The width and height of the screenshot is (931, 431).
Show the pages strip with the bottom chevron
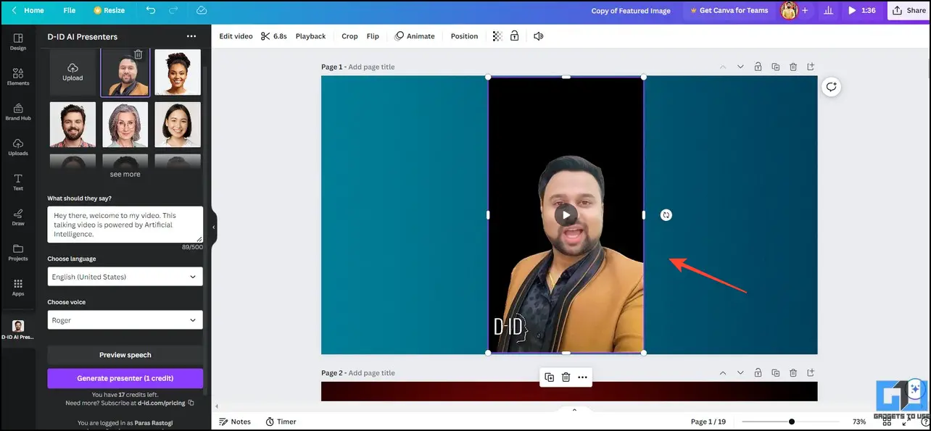click(x=574, y=410)
